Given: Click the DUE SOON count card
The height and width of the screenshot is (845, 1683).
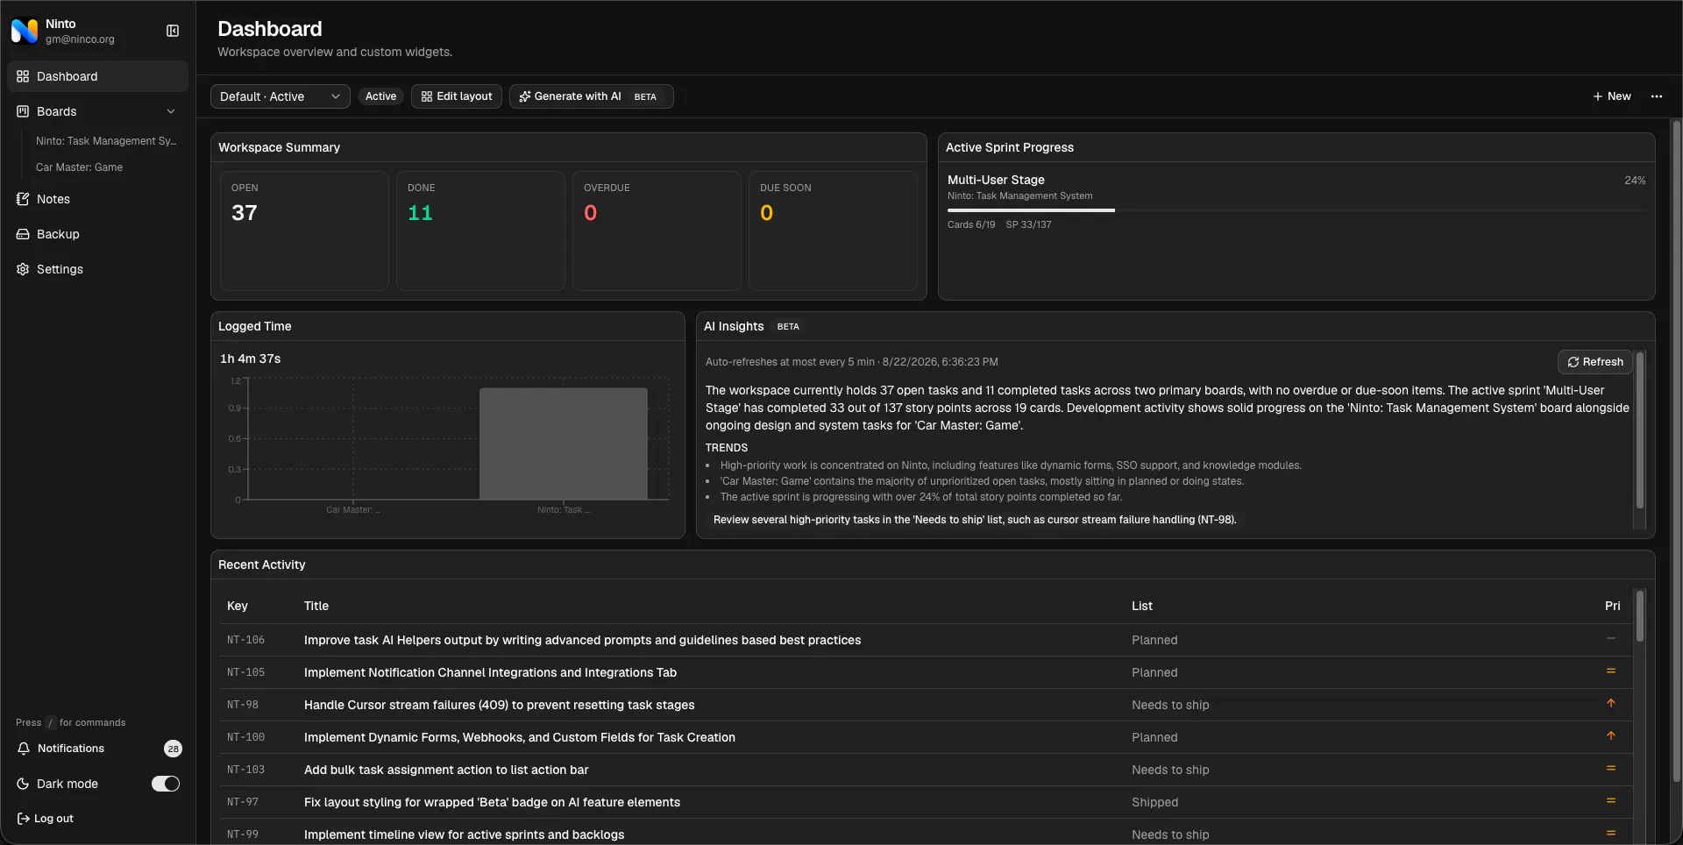Looking at the screenshot, I should 833,231.
